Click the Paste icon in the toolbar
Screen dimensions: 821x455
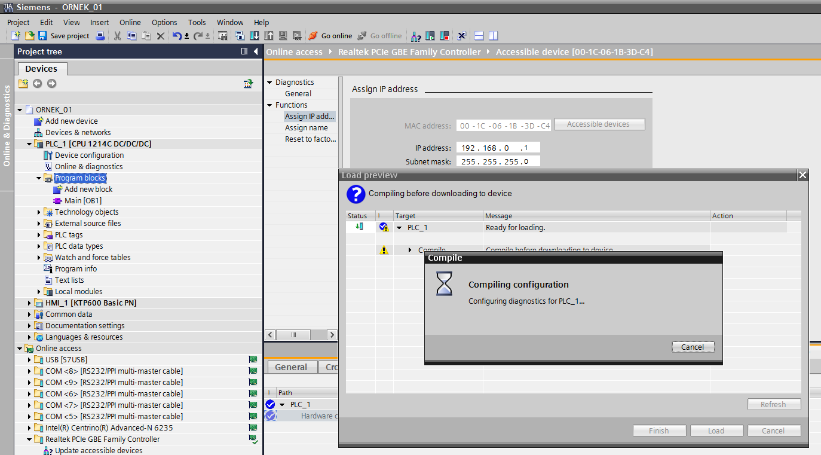tap(146, 36)
